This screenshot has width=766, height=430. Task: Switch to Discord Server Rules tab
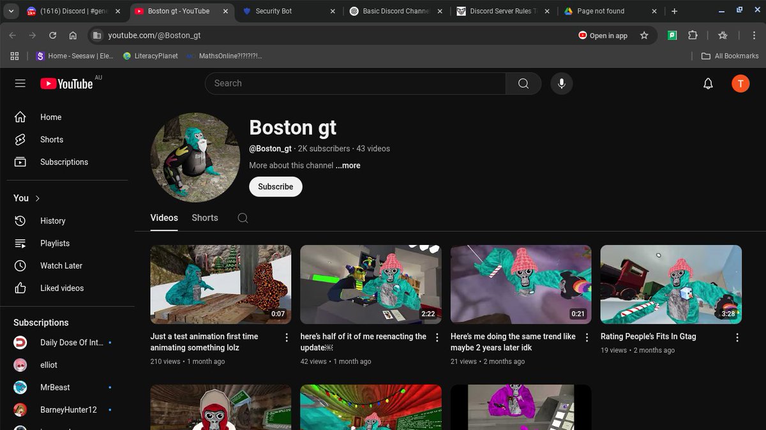point(504,11)
